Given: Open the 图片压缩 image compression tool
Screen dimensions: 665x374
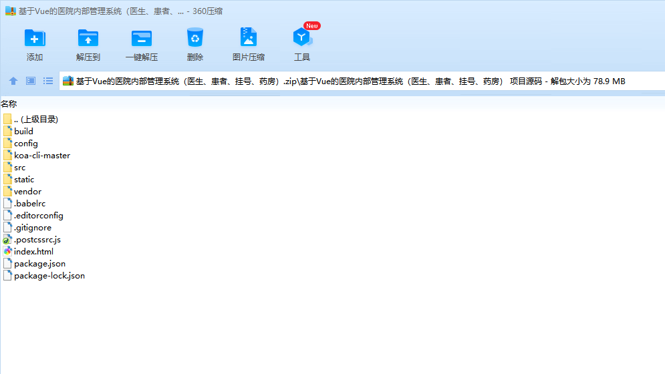Looking at the screenshot, I should (249, 37).
